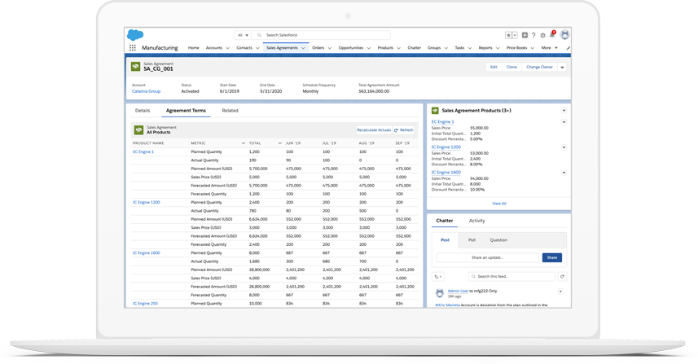Open the record actions dropdown next to Change Owner
This screenshot has width=698, height=364.
click(562, 68)
